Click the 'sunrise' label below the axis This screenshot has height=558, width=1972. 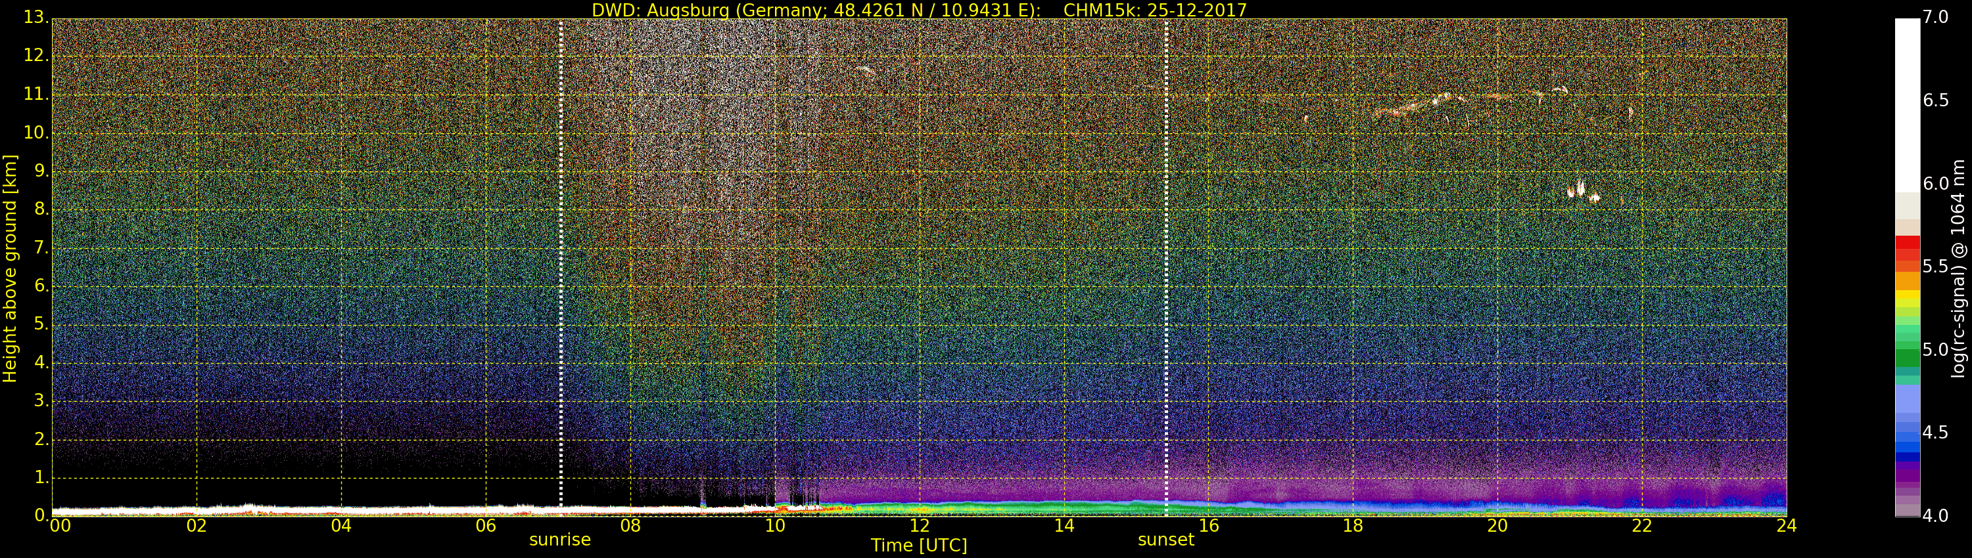(x=559, y=540)
